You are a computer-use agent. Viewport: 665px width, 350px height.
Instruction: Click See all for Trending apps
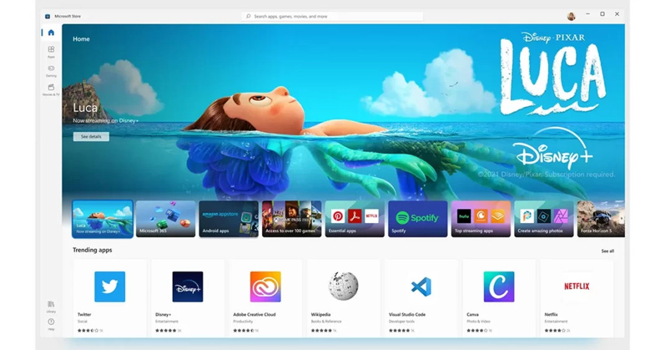[607, 251]
